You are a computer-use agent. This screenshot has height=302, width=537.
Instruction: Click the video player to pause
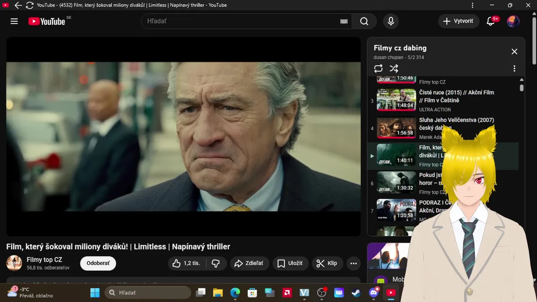[183, 136]
